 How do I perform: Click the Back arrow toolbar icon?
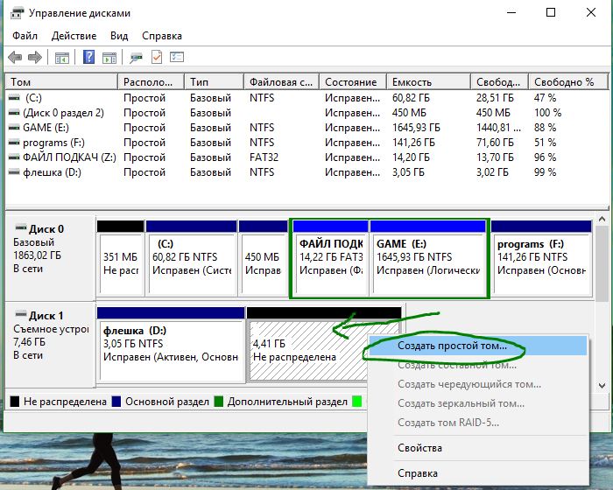click(x=15, y=58)
